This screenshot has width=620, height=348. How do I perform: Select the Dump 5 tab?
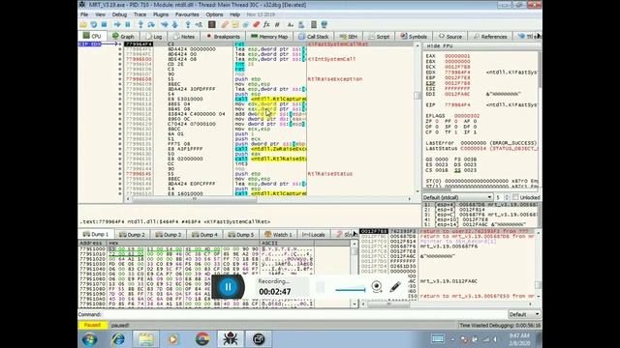[x=241, y=234]
